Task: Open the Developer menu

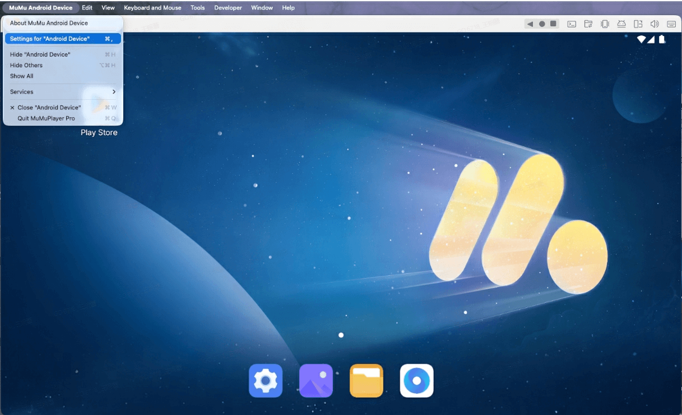Action: [228, 8]
